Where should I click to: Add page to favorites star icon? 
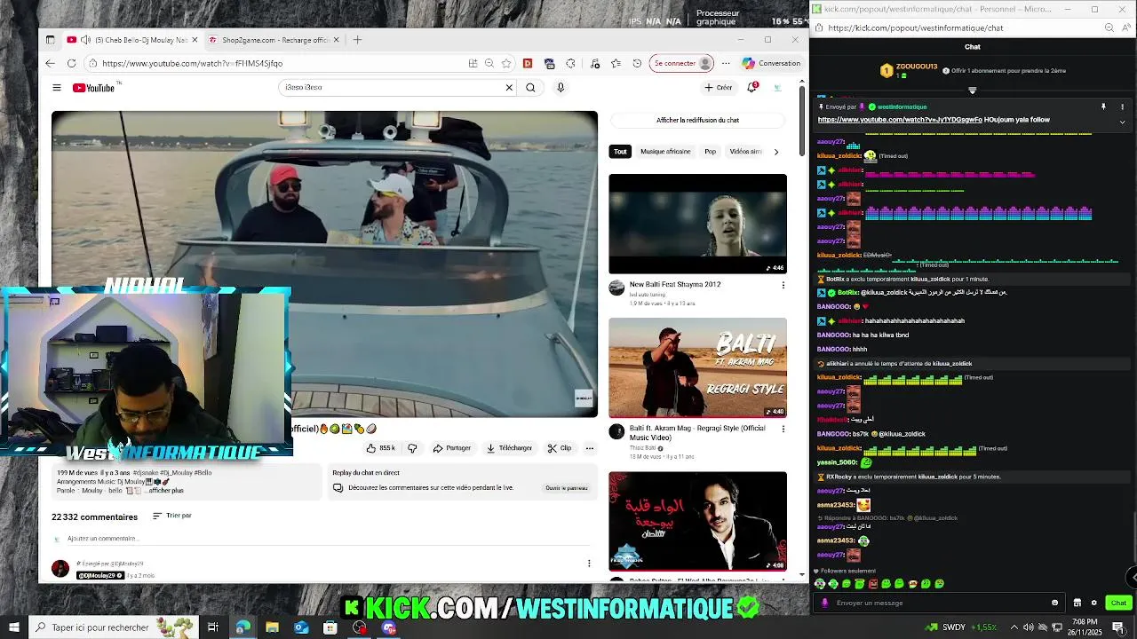point(506,63)
